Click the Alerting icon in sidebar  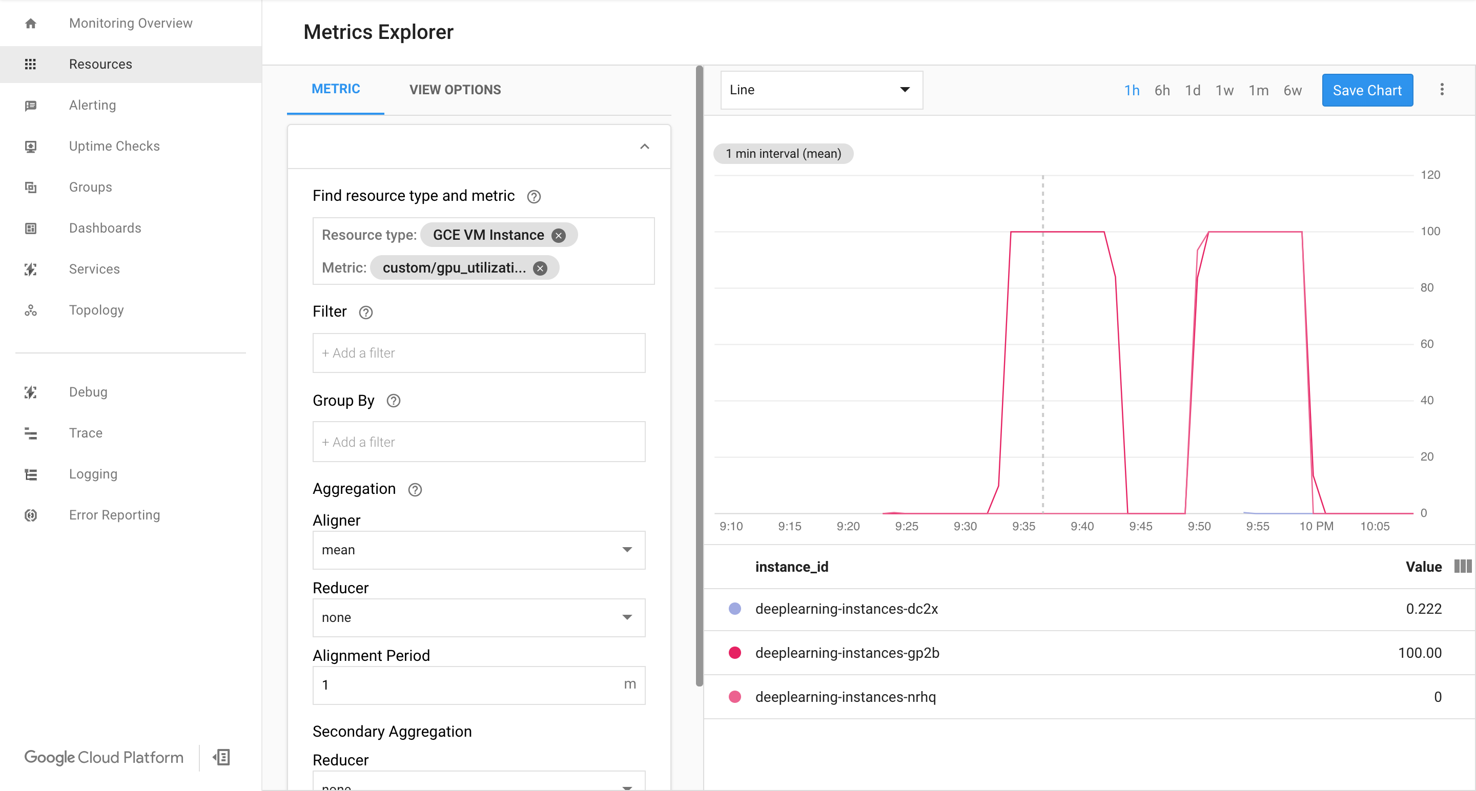[x=30, y=105]
